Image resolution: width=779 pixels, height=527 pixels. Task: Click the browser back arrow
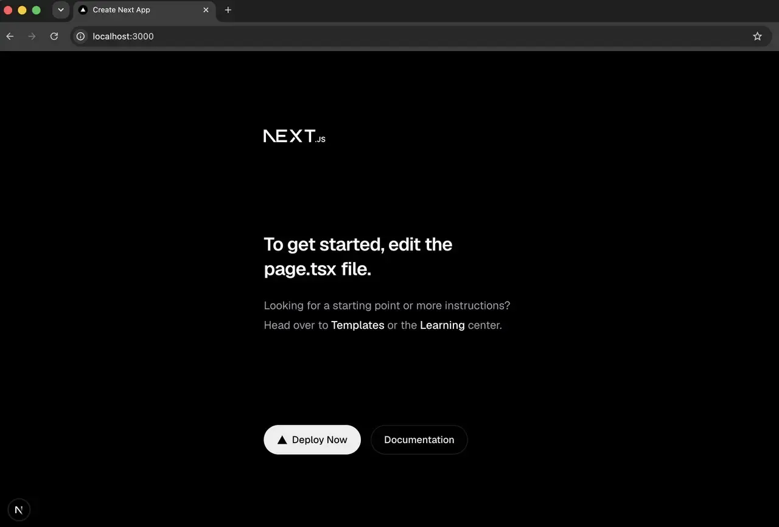10,36
